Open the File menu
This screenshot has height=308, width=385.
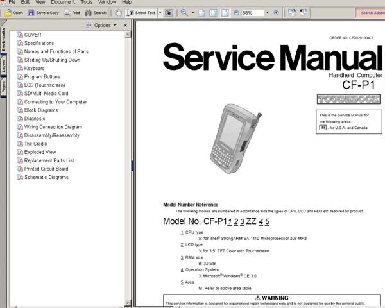tap(12, 2)
